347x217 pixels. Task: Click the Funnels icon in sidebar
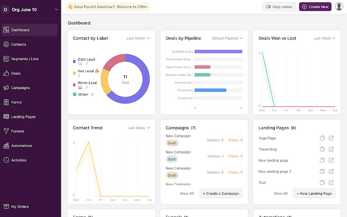point(7,131)
